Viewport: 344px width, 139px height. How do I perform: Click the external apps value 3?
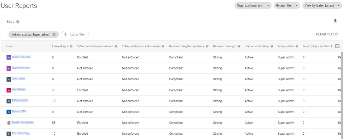53,90
